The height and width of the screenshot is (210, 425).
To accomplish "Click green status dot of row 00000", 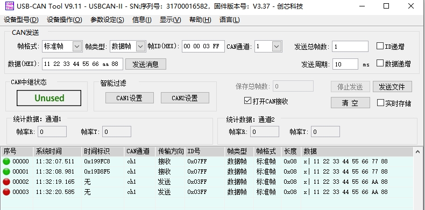I will click(x=6, y=161).
